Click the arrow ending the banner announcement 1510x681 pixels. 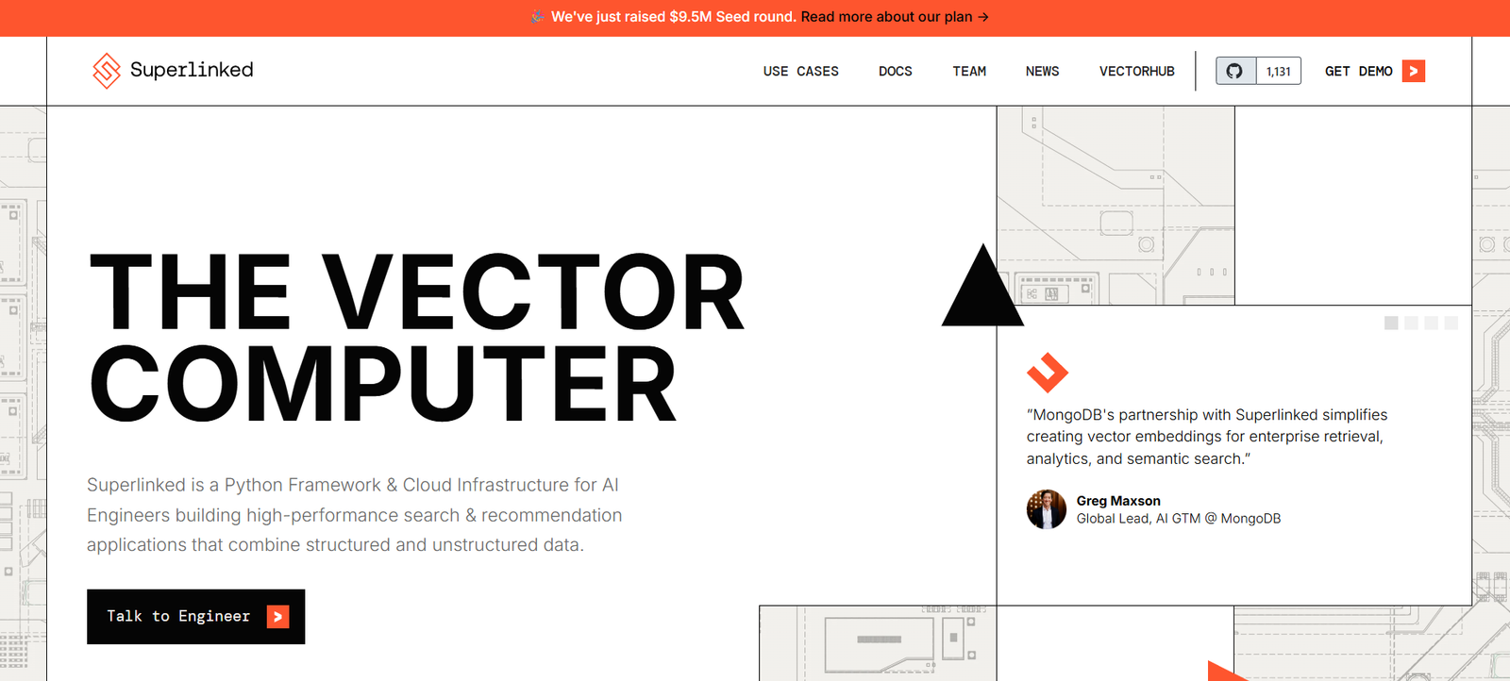click(983, 17)
